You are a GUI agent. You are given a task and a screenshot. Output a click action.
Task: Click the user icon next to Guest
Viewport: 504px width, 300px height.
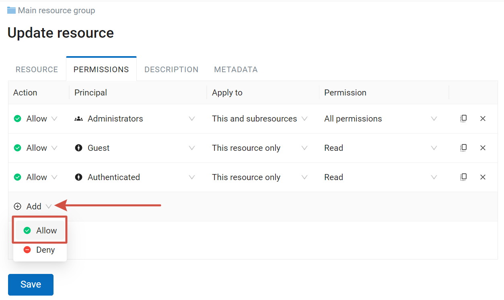tap(79, 148)
